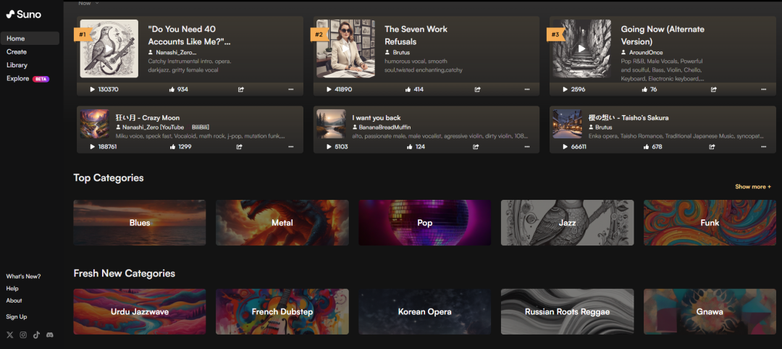Image resolution: width=782 pixels, height=349 pixels.
Task: Open more options for 'I want you back'
Action: (527, 147)
